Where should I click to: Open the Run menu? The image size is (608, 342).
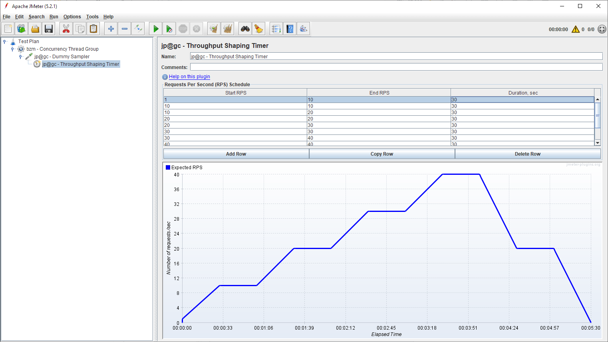(x=54, y=17)
